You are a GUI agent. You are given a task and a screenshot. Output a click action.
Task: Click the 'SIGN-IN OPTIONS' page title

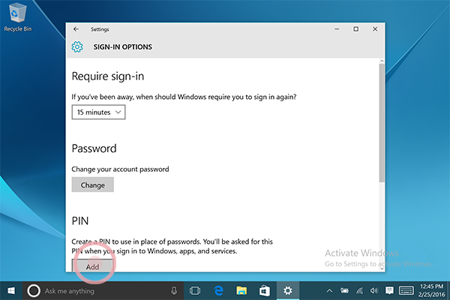coord(122,46)
